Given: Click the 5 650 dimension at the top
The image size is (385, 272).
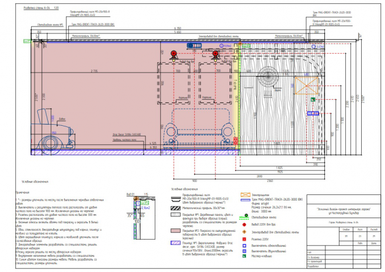Looking at the screenshot, I should [178, 32].
